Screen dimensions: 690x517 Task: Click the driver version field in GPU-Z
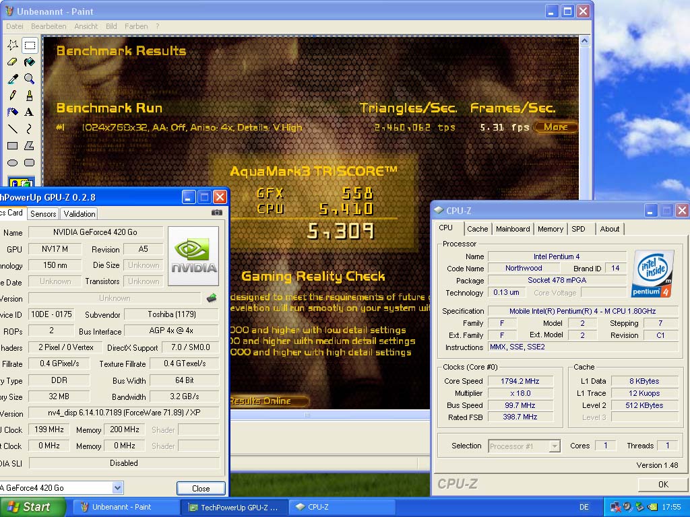tap(124, 413)
